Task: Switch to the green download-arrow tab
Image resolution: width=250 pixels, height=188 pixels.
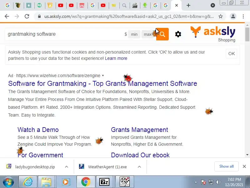Action: (x=145, y=5)
